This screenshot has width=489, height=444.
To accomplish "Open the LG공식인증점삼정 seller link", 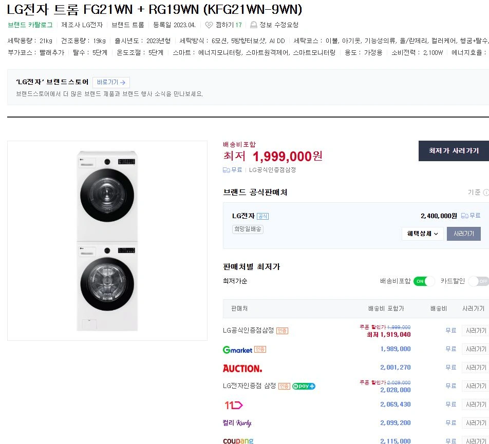I will [x=249, y=330].
